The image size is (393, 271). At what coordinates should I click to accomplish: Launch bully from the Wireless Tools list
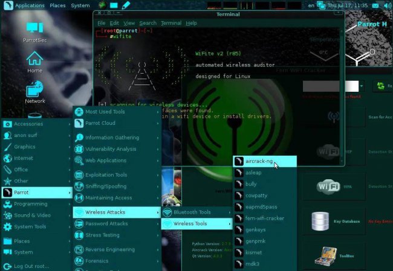coord(265,184)
